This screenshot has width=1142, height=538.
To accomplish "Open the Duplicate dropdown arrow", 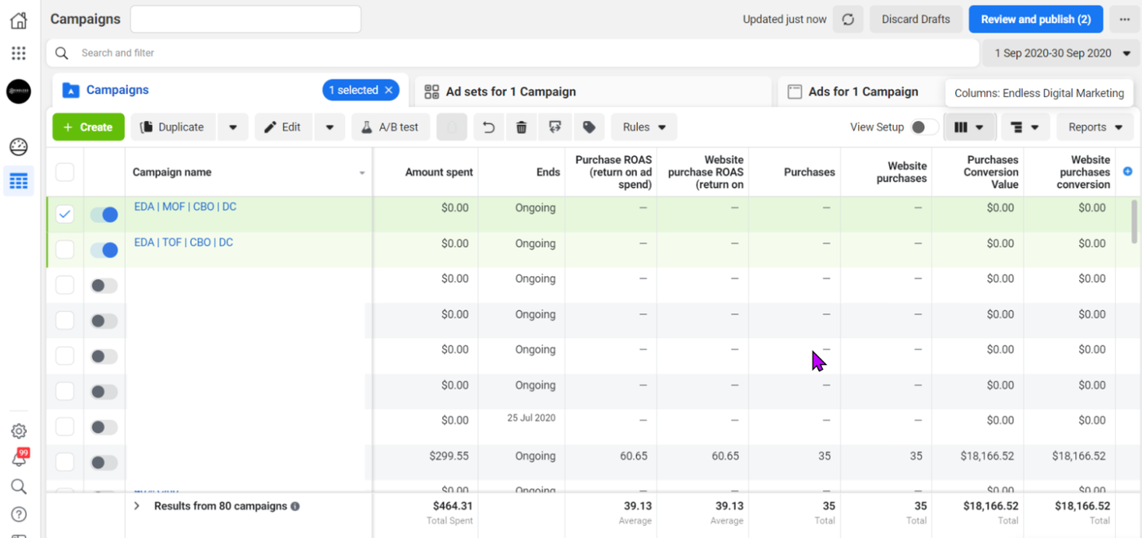I will point(233,127).
